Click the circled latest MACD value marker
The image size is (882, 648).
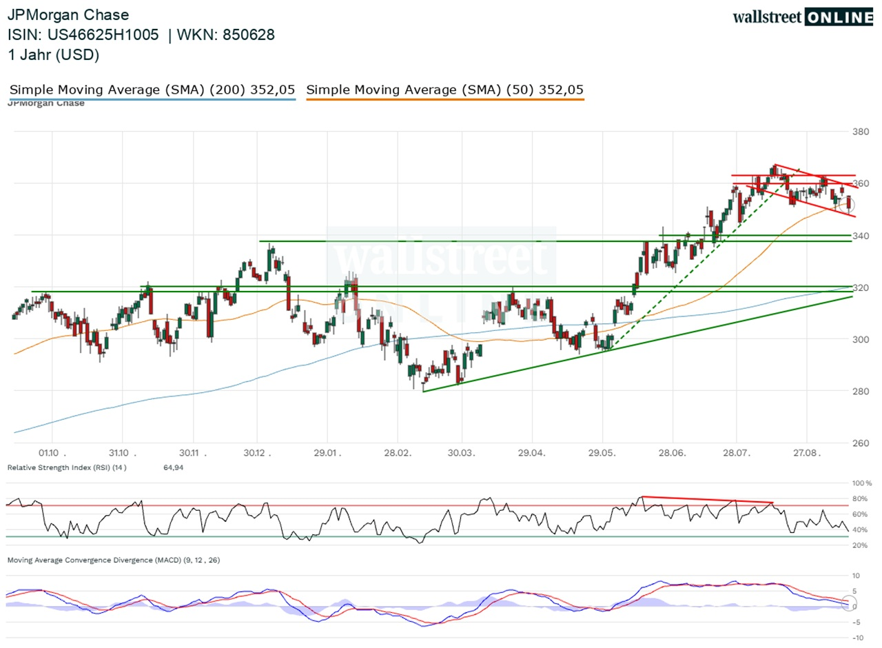point(848,605)
